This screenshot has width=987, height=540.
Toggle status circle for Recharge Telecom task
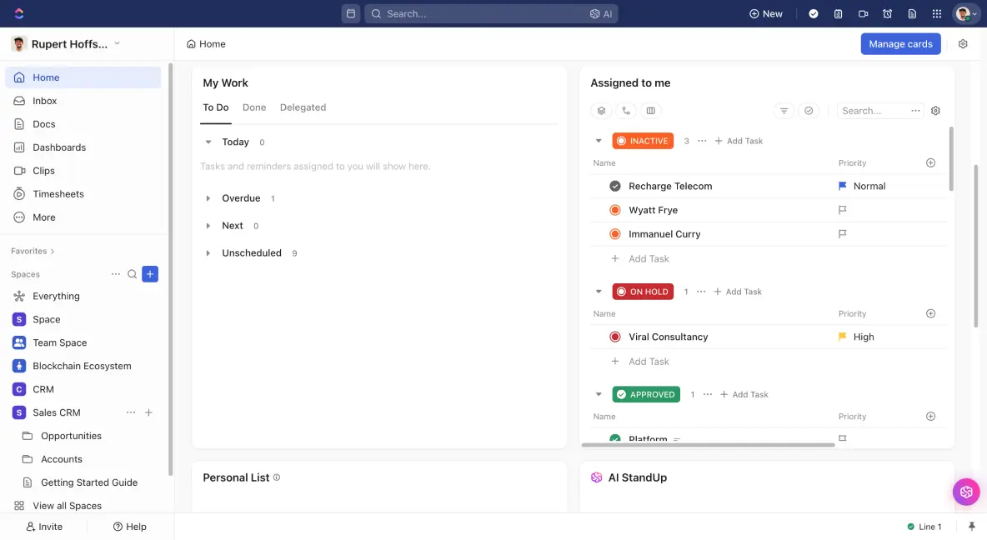pyautogui.click(x=615, y=186)
